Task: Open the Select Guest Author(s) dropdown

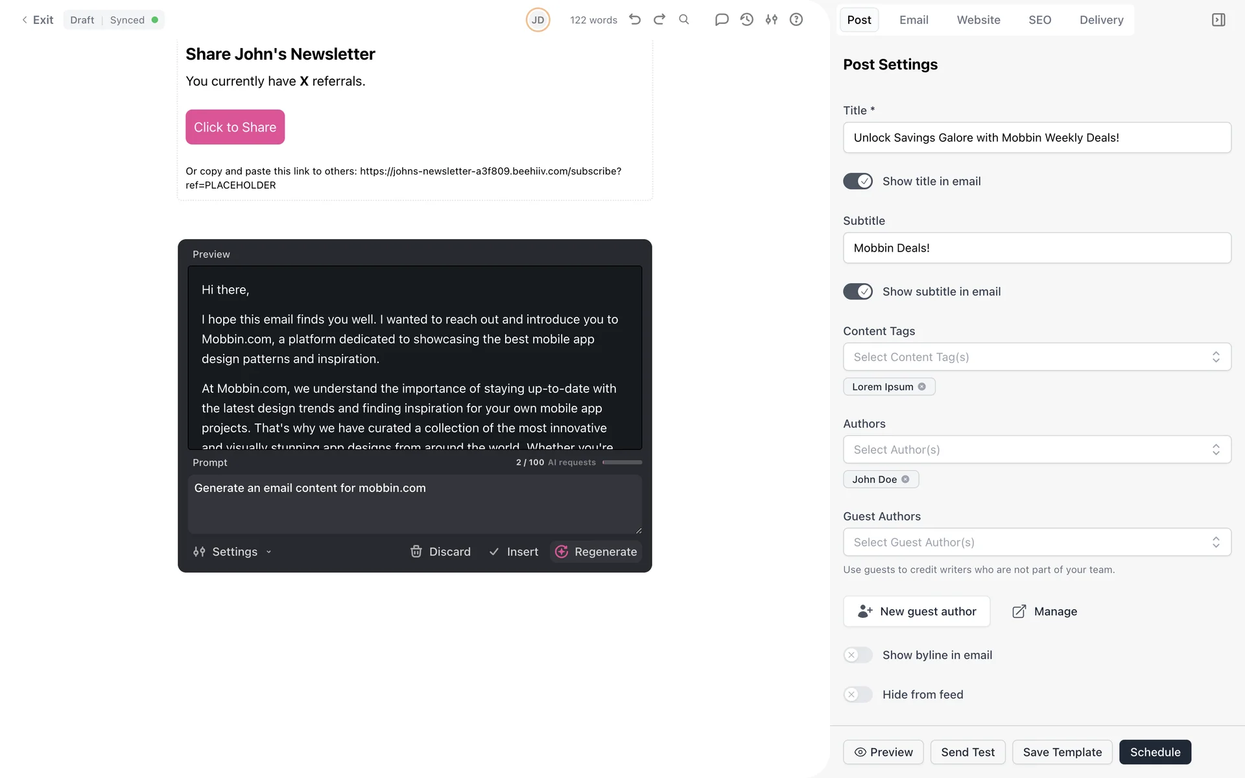Action: click(x=1036, y=543)
